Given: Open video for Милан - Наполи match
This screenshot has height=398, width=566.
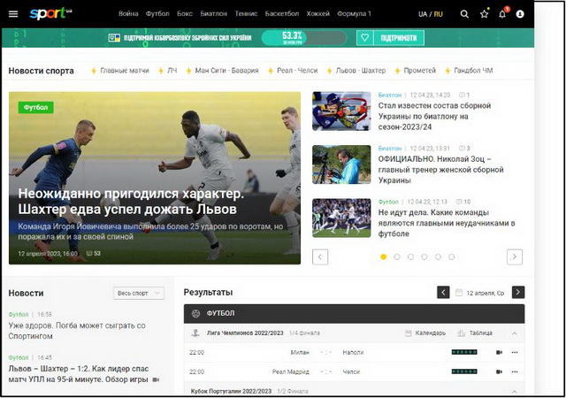Looking at the screenshot, I should pyautogui.click(x=499, y=352).
